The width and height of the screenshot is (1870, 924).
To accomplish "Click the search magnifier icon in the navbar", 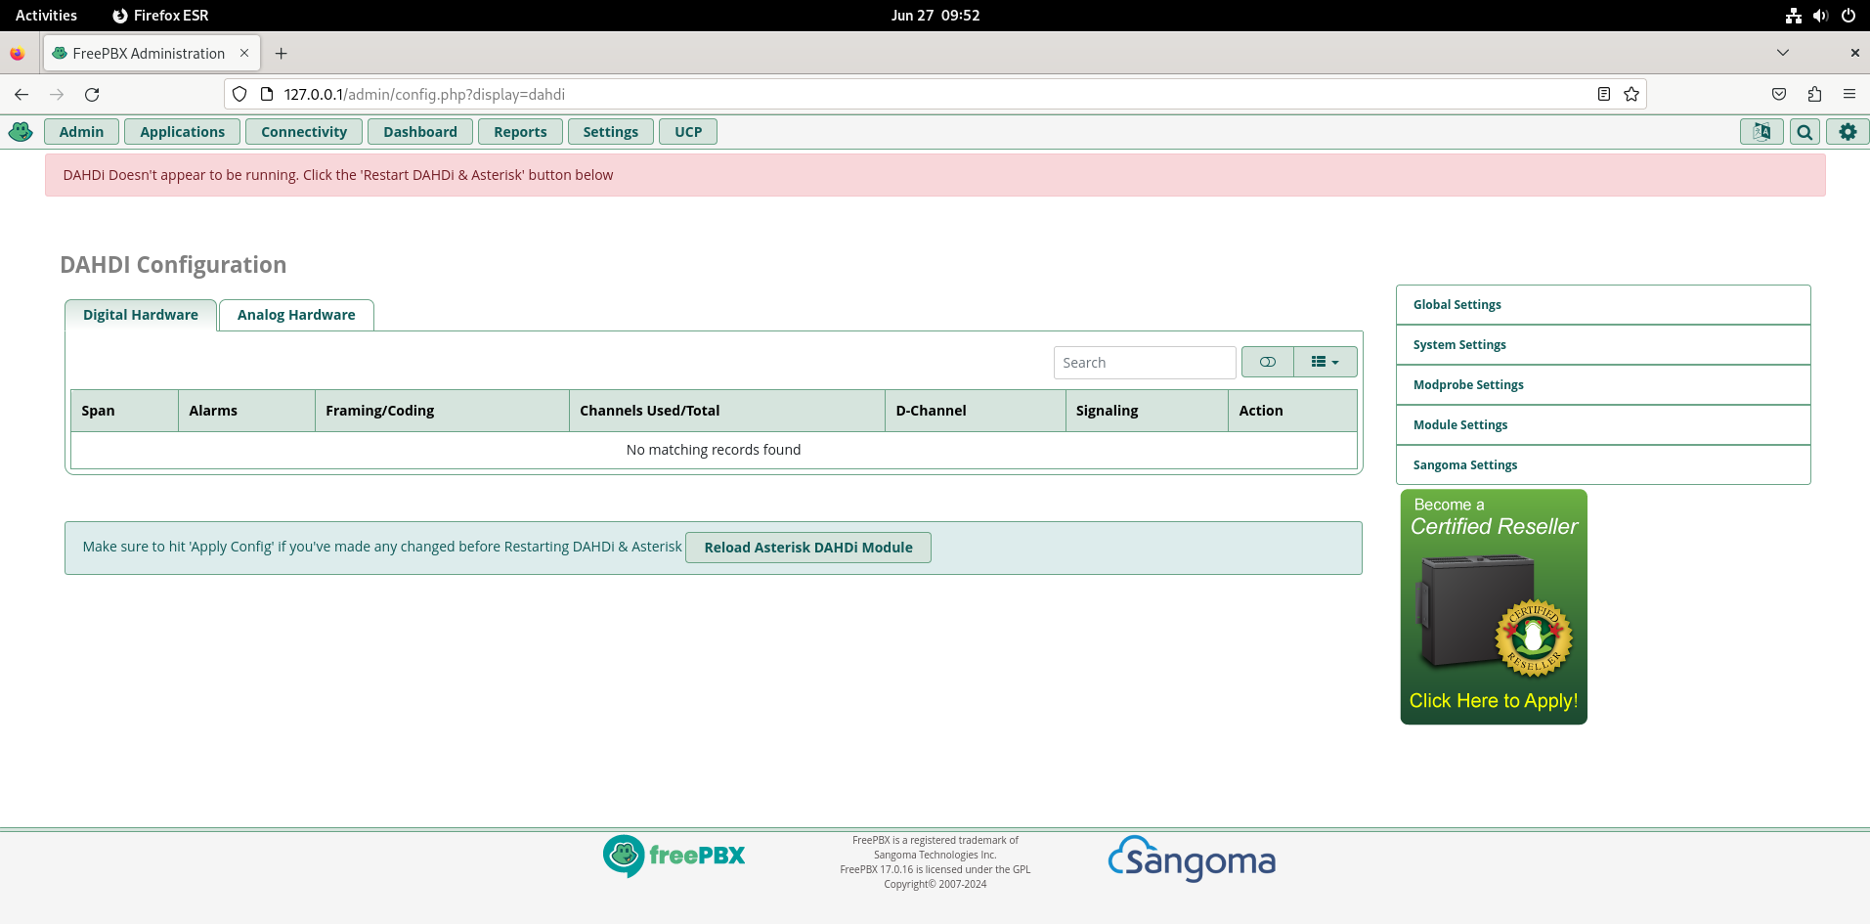I will click(1804, 131).
